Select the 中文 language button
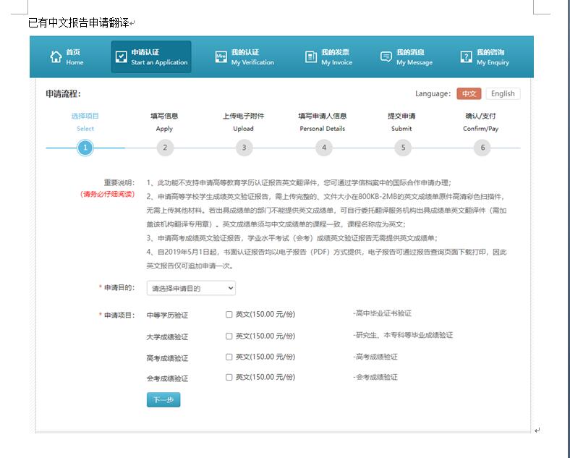This screenshot has height=458, width=570. [469, 93]
